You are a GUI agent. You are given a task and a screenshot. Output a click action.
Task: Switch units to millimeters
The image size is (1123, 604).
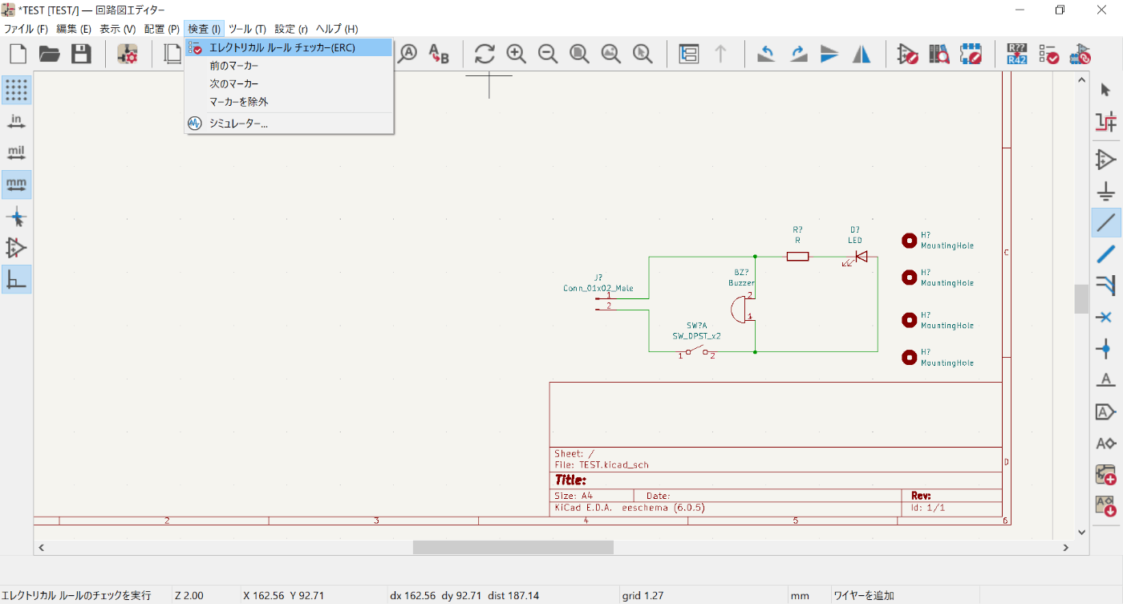(x=16, y=184)
